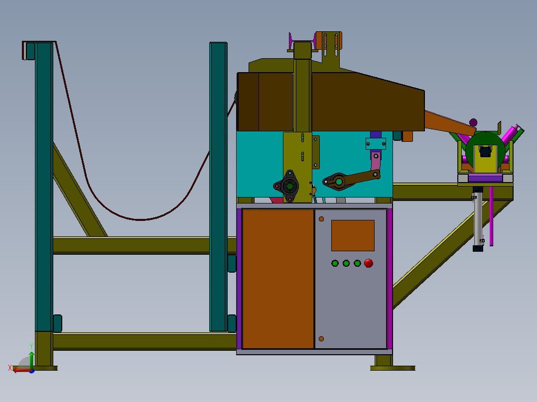This screenshot has width=537, height=402.
Task: Click the green Y axis of the triad
Action: pyautogui.click(x=31, y=360)
